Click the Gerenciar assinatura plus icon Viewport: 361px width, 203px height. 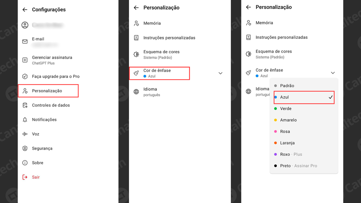click(x=25, y=60)
